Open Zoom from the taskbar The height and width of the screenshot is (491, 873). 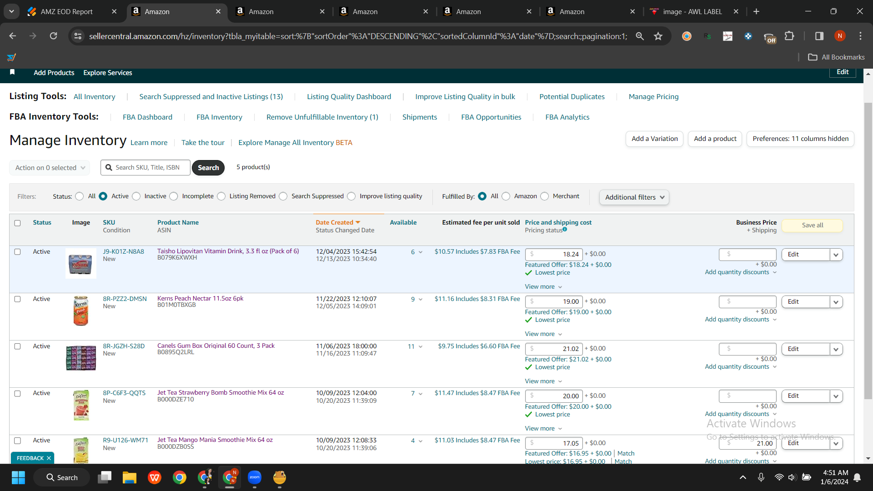(x=255, y=477)
